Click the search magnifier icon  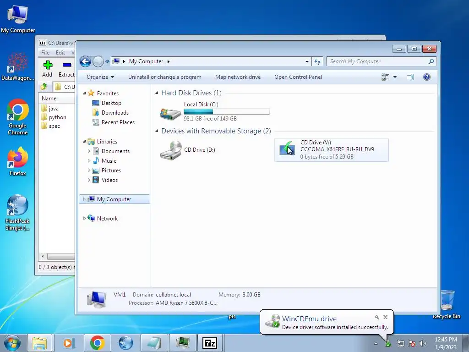[431, 61]
